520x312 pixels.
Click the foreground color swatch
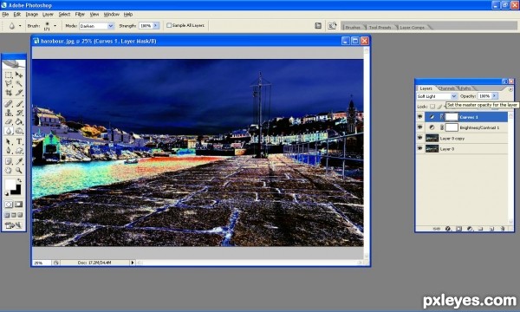tap(10, 184)
